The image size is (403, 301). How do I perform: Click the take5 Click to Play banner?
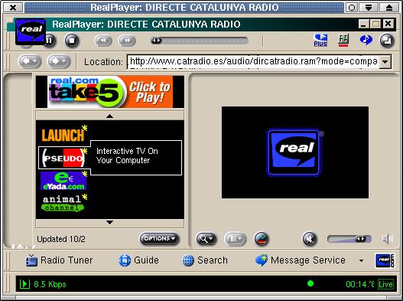(110, 92)
